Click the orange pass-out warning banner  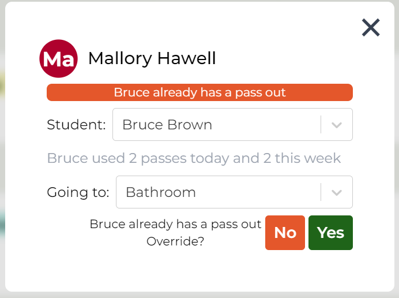[x=199, y=92]
